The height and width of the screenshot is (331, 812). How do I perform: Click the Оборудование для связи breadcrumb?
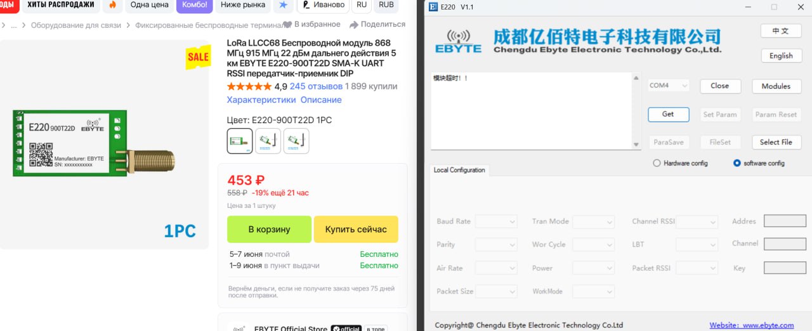pos(77,25)
